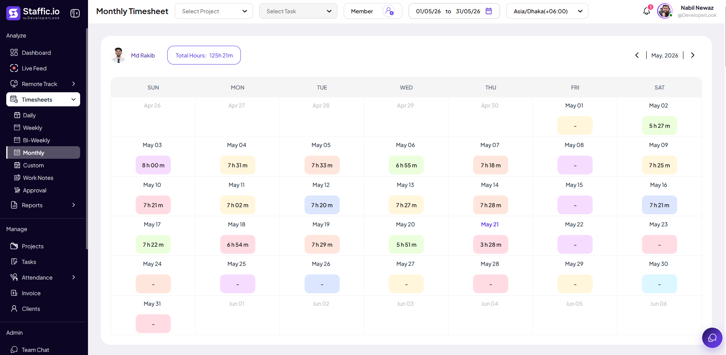The height and width of the screenshot is (355, 726).
Task: Click the May, 2026 month label
Action: 665,55
